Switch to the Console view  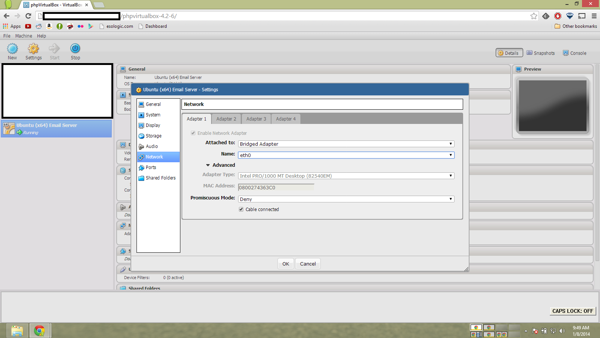click(x=574, y=53)
